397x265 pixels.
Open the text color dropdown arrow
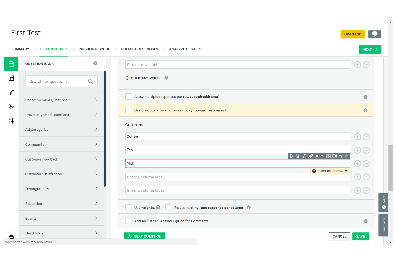click(x=322, y=156)
